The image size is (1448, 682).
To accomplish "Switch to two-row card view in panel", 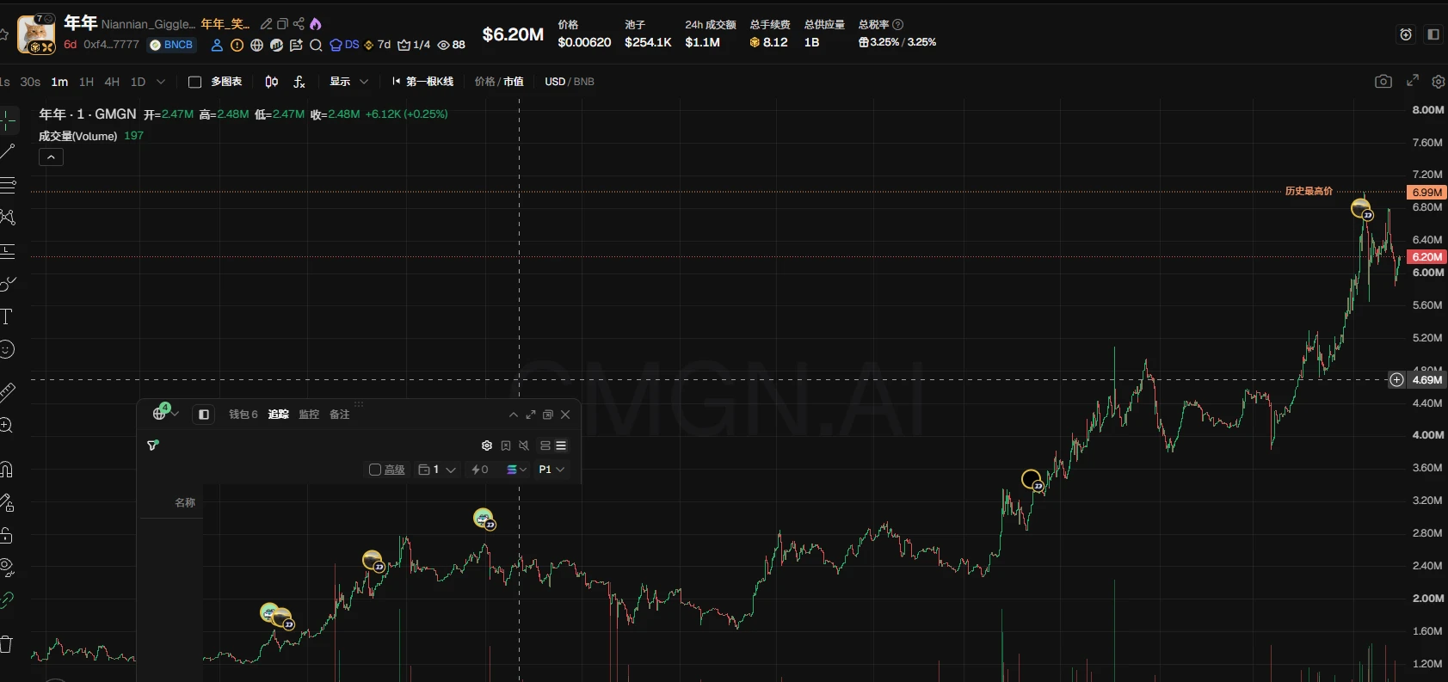I will [545, 445].
